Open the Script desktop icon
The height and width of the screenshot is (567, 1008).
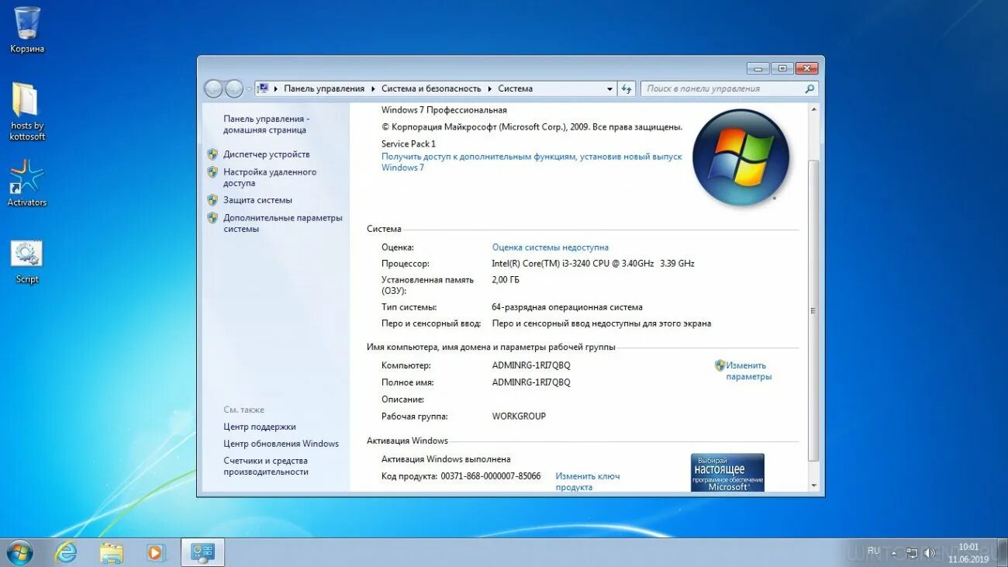(x=26, y=262)
